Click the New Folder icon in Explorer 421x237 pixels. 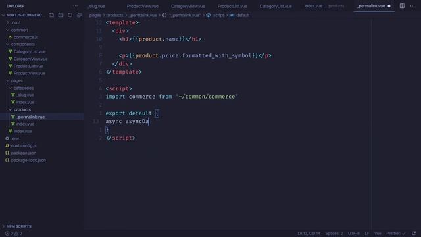click(x=61, y=15)
